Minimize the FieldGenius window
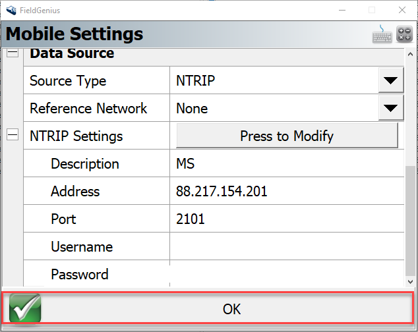 pyautogui.click(x=341, y=10)
